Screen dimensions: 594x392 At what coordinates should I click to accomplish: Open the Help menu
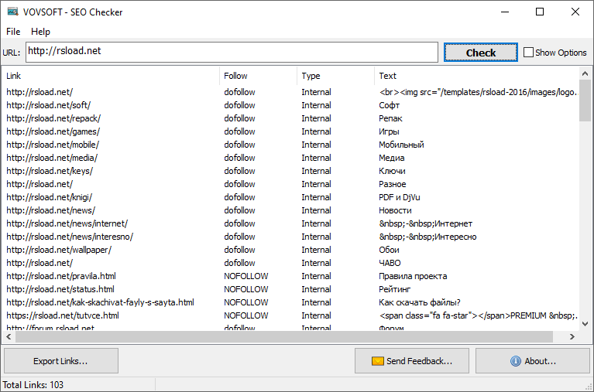[x=40, y=32]
